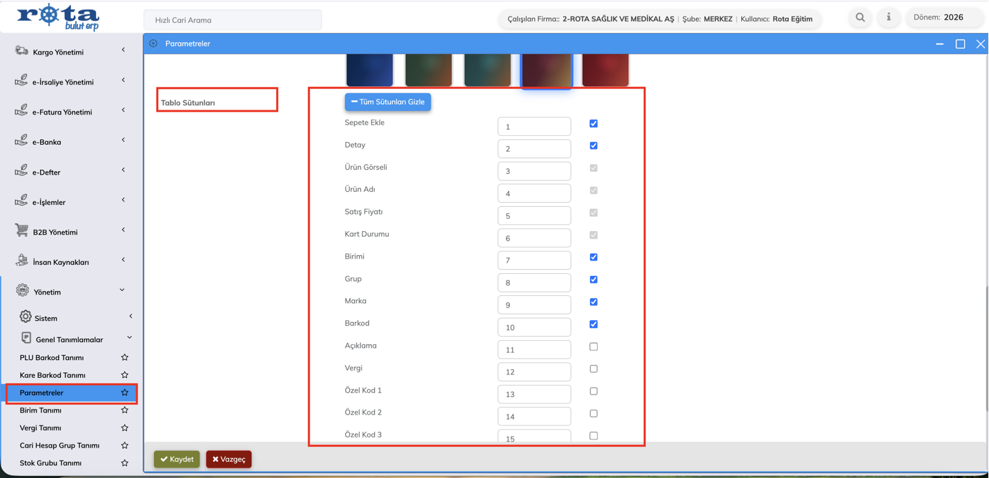This screenshot has width=989, height=478.
Task: Enable the Açıklama column checkbox
Action: [594, 346]
